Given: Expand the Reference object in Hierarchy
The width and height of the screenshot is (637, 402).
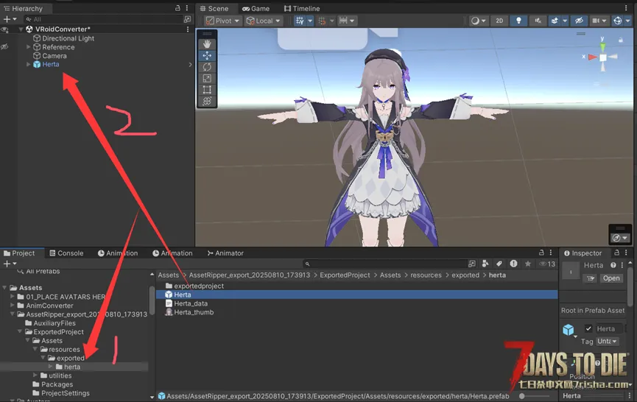Looking at the screenshot, I should point(29,46).
